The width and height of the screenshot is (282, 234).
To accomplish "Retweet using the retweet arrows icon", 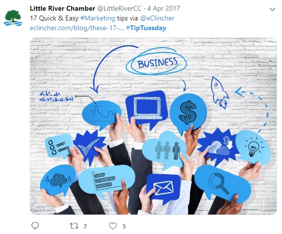I will (x=74, y=226).
